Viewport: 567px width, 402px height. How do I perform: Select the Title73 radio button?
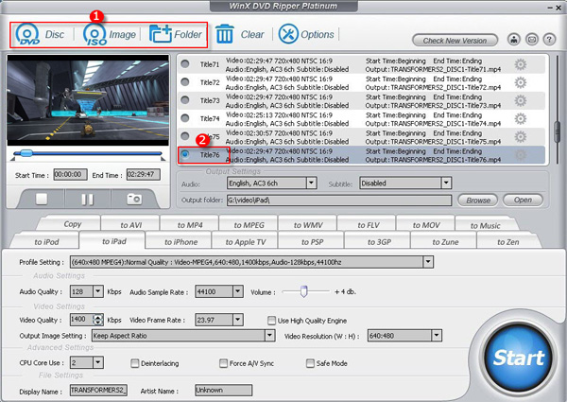pyautogui.click(x=185, y=100)
